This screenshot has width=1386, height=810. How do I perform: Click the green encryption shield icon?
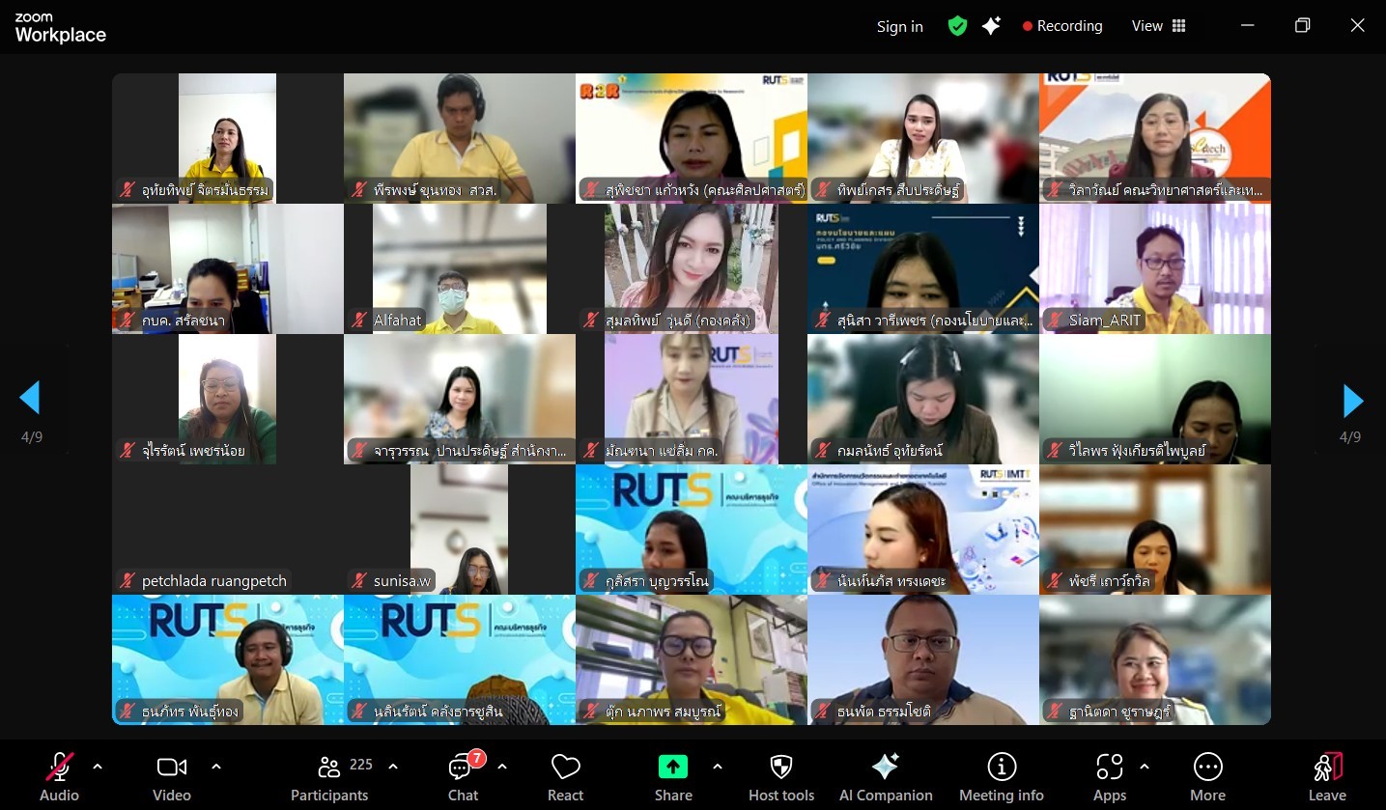tap(957, 26)
